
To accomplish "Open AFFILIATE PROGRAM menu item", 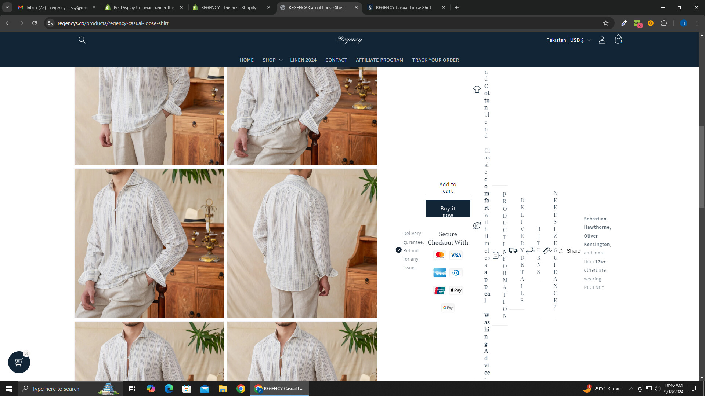I will (x=379, y=60).
